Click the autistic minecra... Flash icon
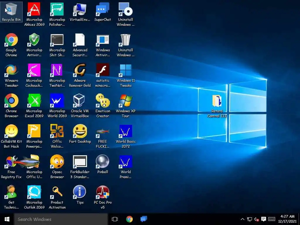Screen dimensions: 300x225 click(x=103, y=75)
